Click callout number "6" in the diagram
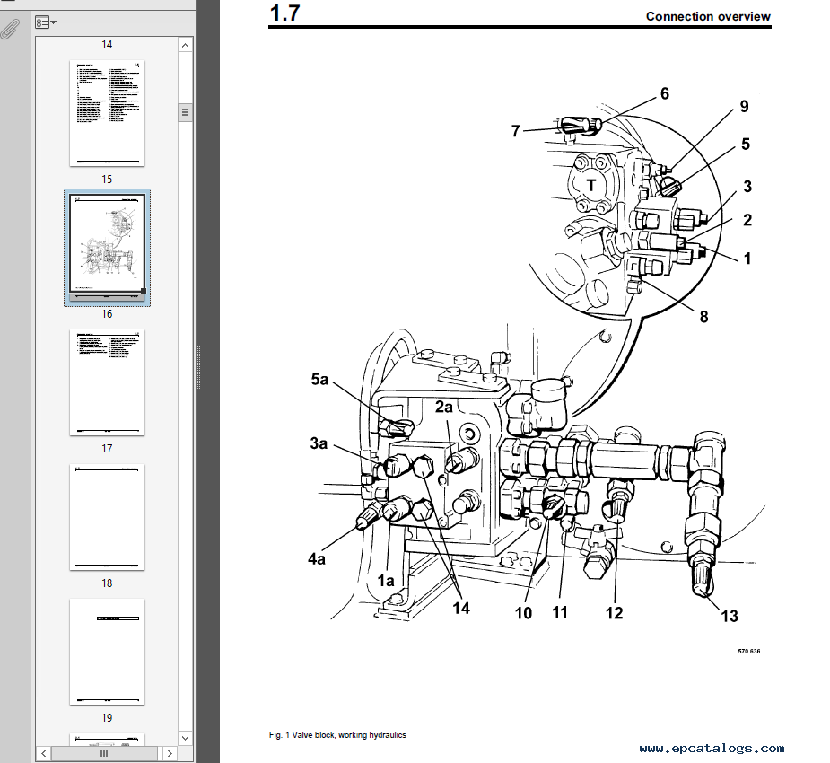The width and height of the screenshot is (830, 763). [x=665, y=93]
